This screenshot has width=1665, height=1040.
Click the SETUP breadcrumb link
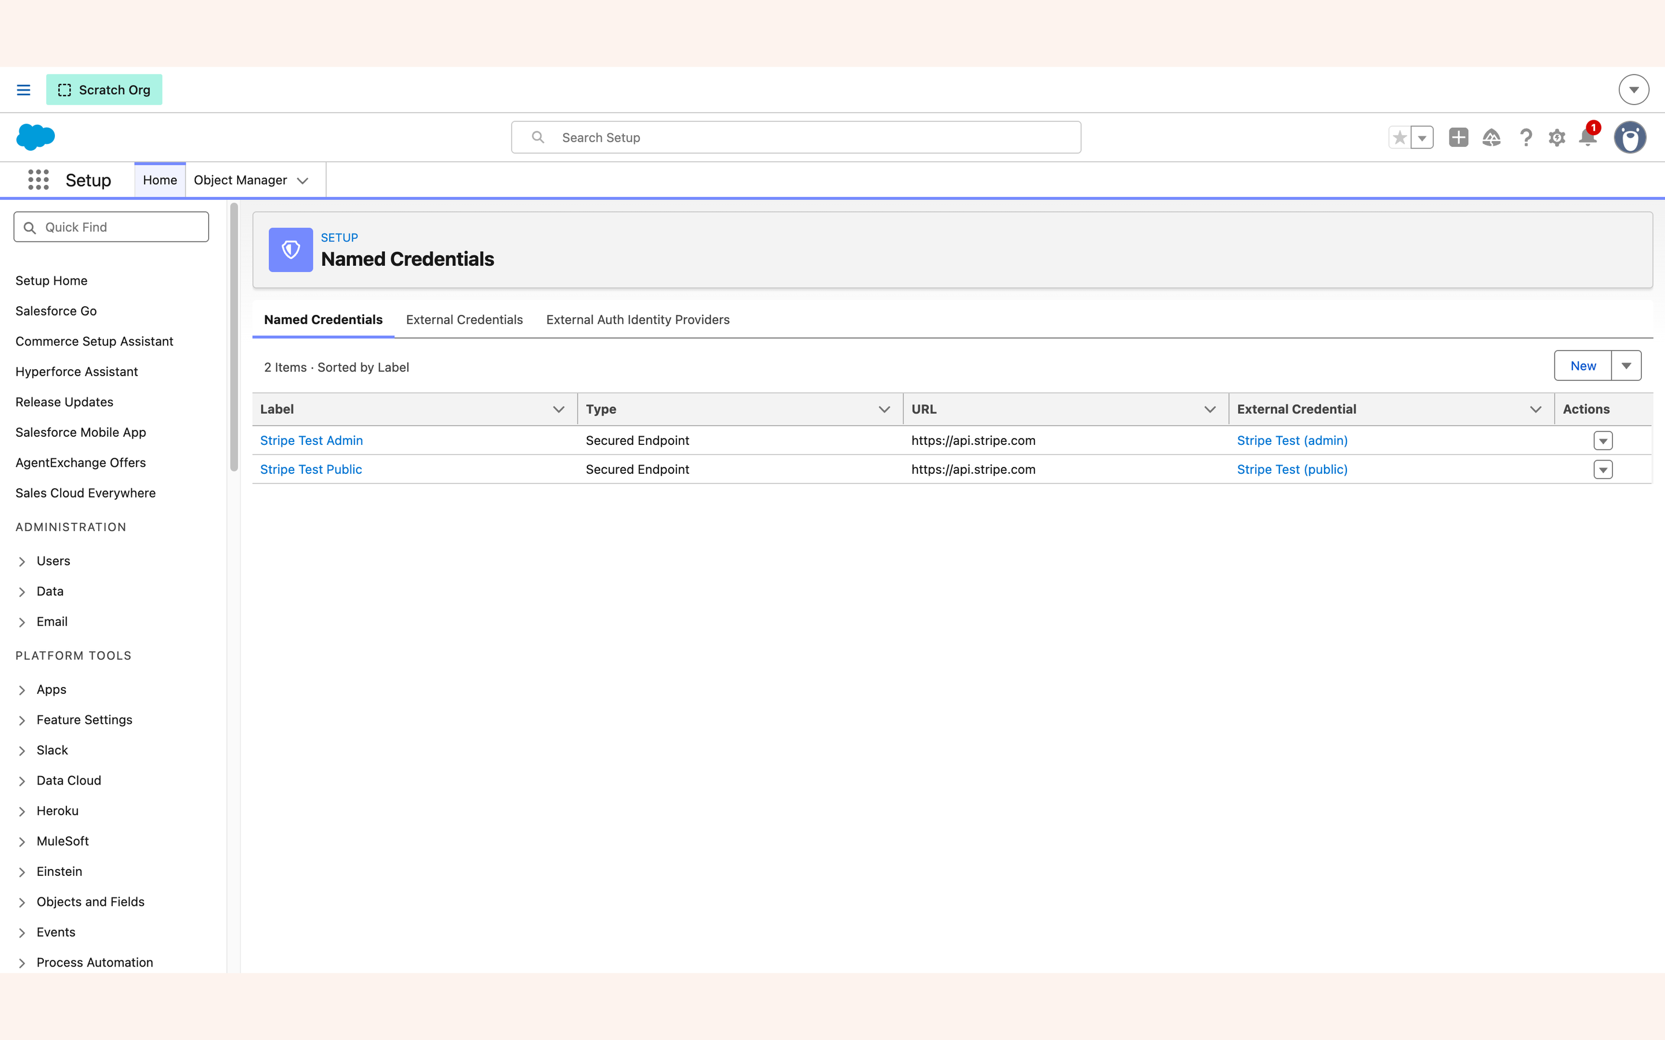coord(339,237)
